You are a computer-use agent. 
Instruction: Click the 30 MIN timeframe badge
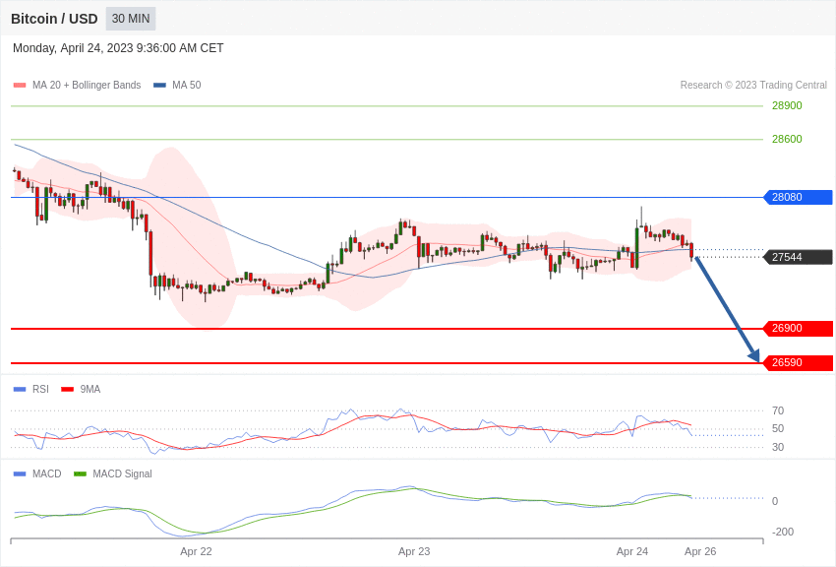131,19
